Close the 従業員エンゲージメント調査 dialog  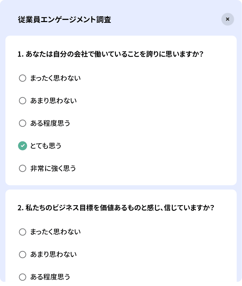pyautogui.click(x=227, y=19)
